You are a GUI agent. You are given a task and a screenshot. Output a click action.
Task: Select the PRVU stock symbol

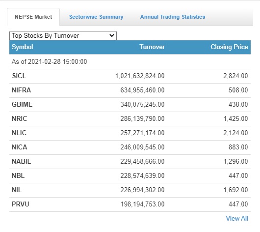[x=21, y=204]
